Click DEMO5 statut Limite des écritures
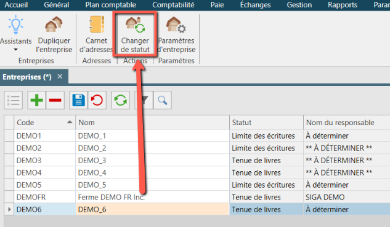 point(266,185)
